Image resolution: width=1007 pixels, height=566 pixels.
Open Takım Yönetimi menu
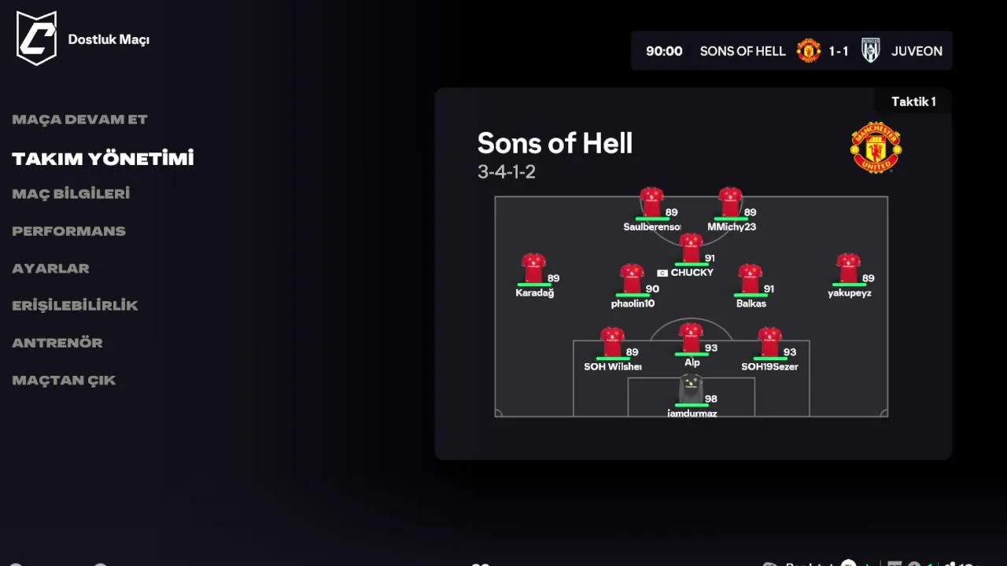coord(102,158)
